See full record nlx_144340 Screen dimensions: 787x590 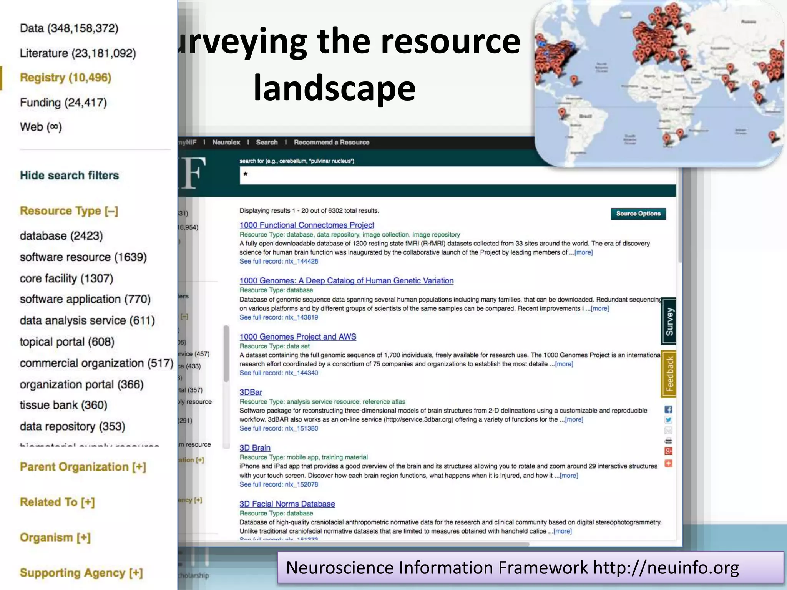[279, 373]
